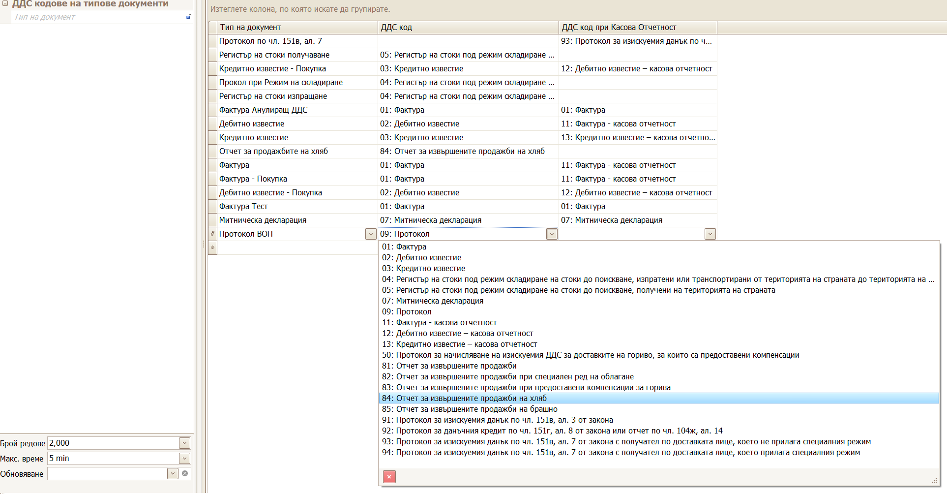
Task: Open the Обновяване dropdown
Action: tap(173, 473)
